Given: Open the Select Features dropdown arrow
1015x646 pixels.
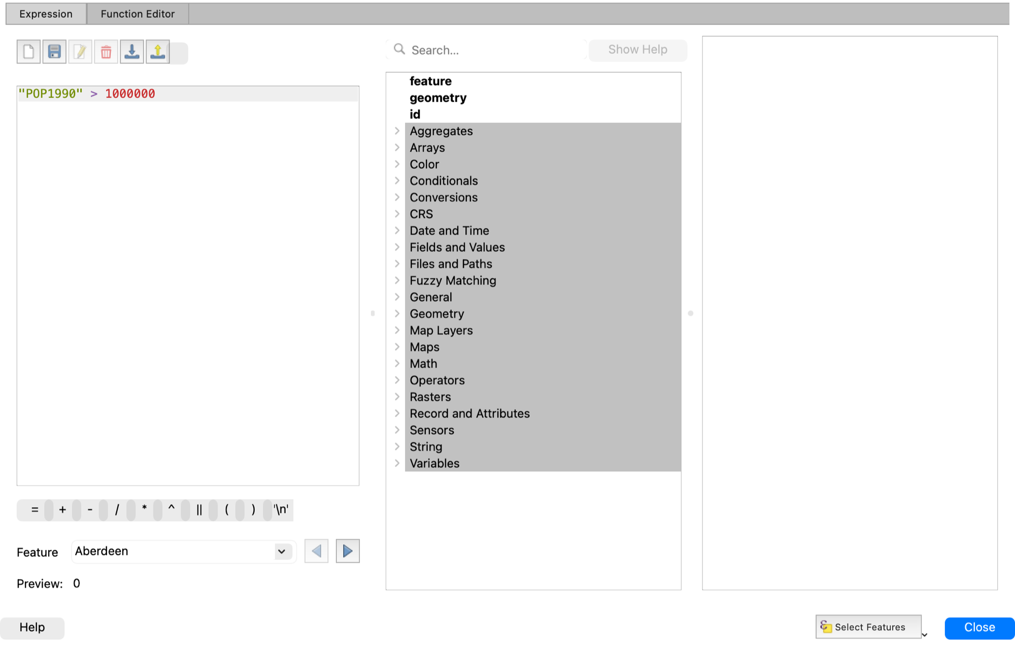Looking at the screenshot, I should click(x=925, y=635).
